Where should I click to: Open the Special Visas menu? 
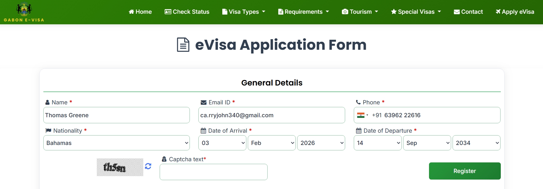pos(416,12)
